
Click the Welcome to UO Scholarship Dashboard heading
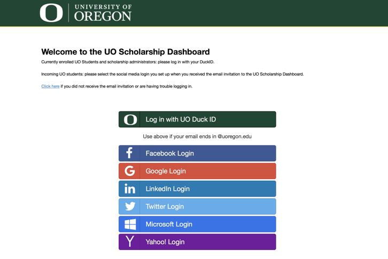point(126,52)
